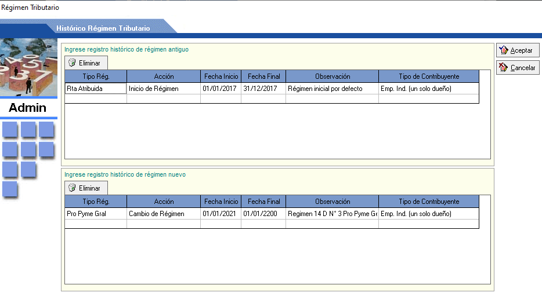This screenshot has width=542, height=296.
Task: Click Tipo Rég. header in régimen antiguo table
Action: 96,76
